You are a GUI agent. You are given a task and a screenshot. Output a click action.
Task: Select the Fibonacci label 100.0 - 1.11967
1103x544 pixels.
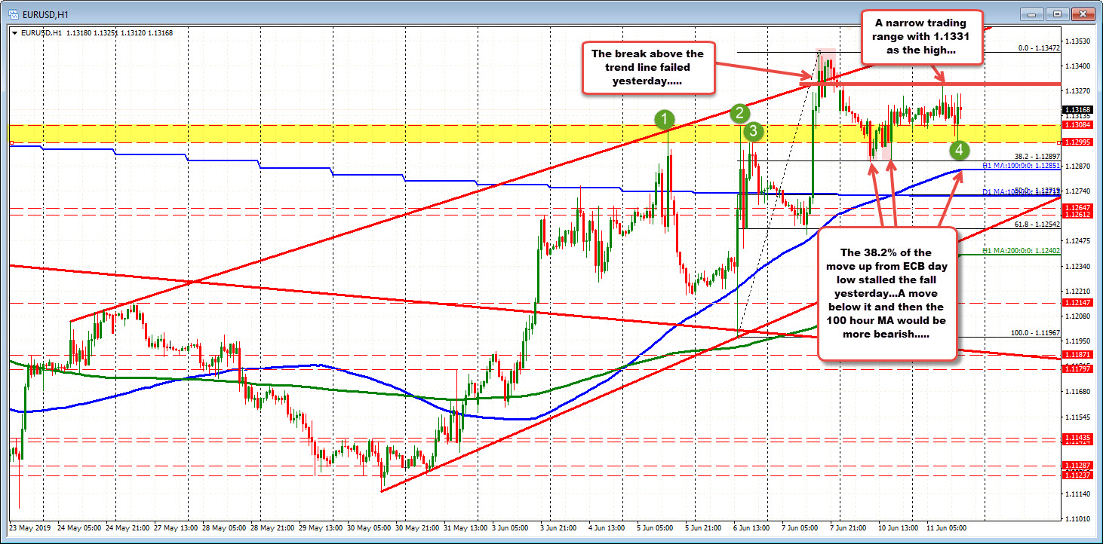pos(1035,332)
